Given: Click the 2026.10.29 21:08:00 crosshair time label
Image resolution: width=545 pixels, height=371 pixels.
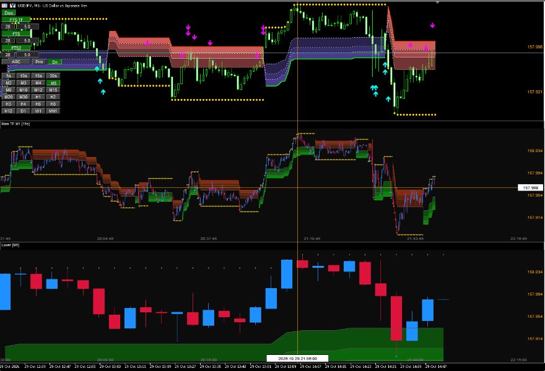Looking at the screenshot, I should [x=297, y=358].
